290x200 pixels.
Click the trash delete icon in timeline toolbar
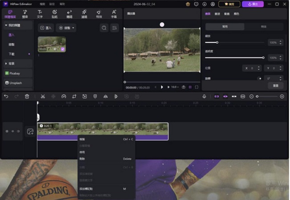coord(27,96)
